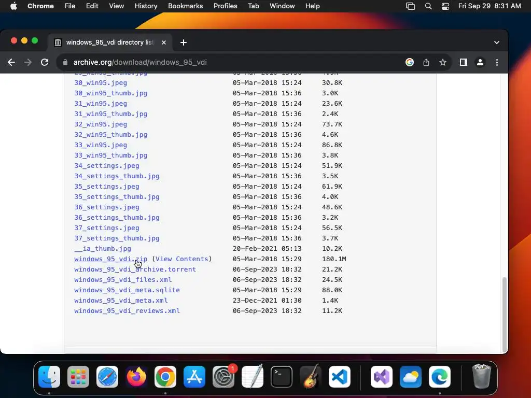This screenshot has width=531, height=398.
Task: Download windows_95_vdi.zip
Action: tap(111, 259)
